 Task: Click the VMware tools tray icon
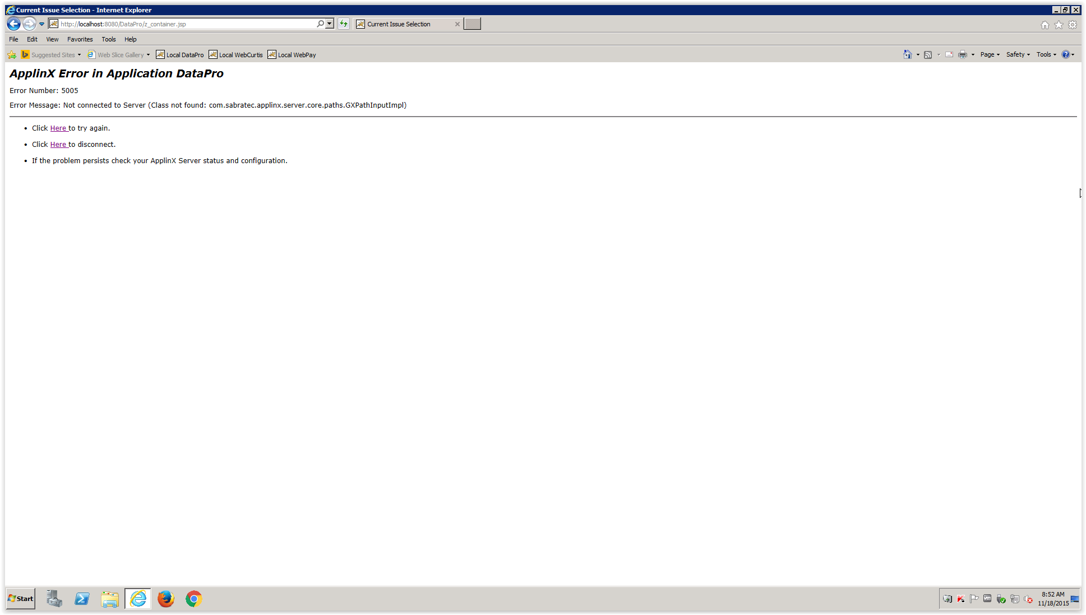[x=988, y=599]
